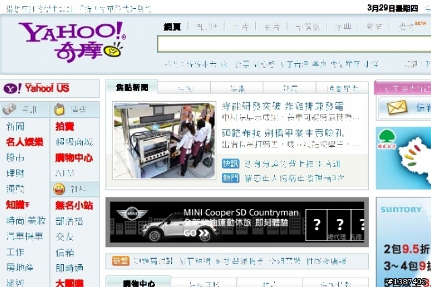Click the MINI winged logo in ad

[132, 214]
